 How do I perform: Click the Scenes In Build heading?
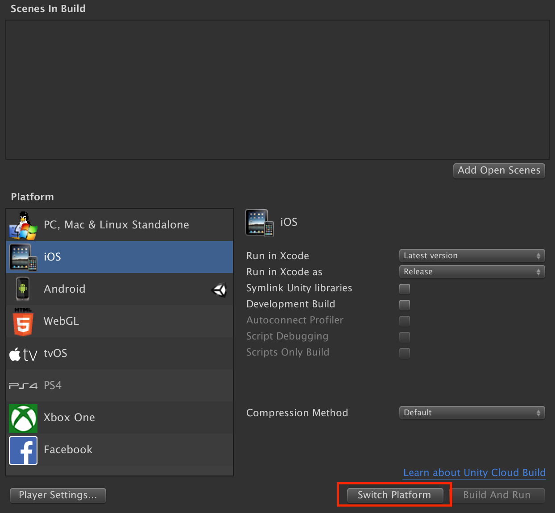[48, 9]
